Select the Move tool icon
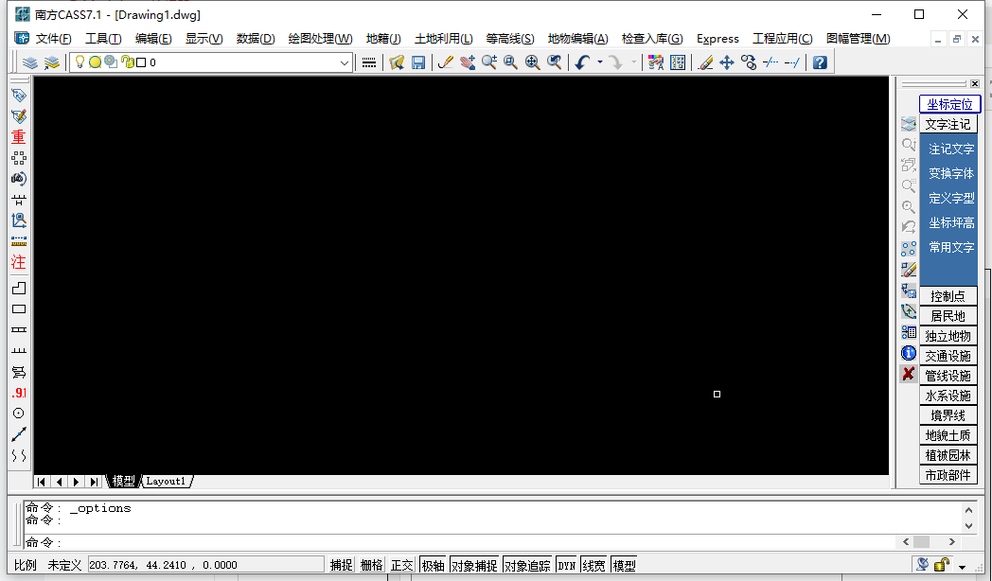This screenshot has height=581, width=992. (x=728, y=62)
